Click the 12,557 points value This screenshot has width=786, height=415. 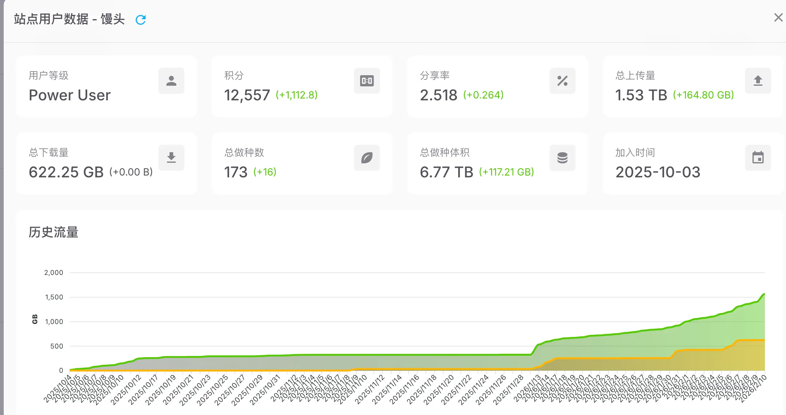(247, 95)
